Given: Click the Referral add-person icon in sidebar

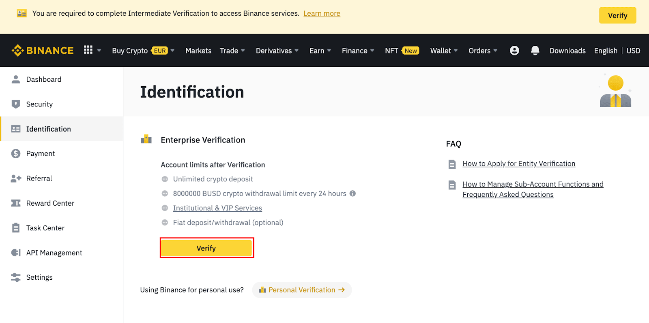Looking at the screenshot, I should pos(16,178).
